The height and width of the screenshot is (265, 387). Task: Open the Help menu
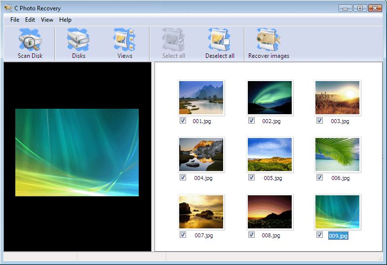65,20
